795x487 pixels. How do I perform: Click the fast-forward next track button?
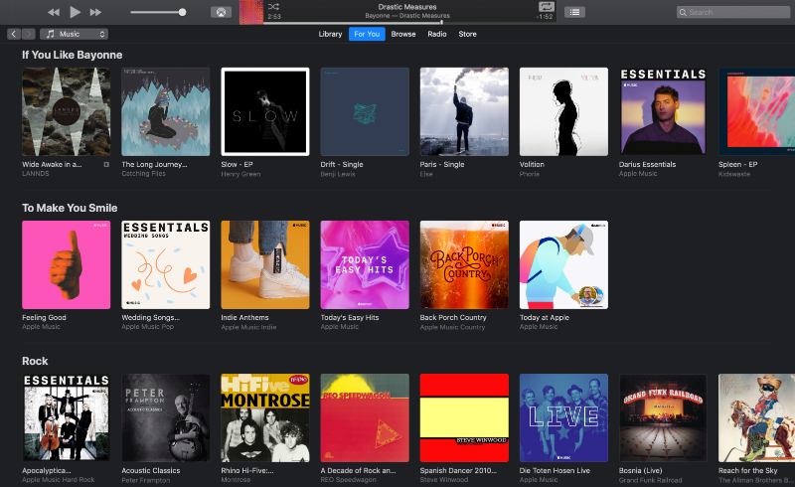95,12
